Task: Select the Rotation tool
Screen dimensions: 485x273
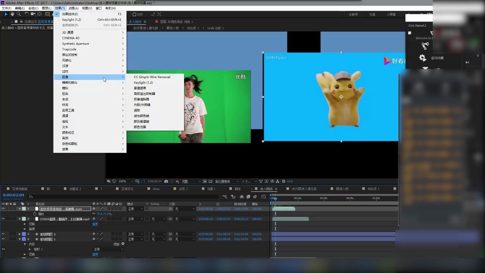Action: pyautogui.click(x=27, y=14)
